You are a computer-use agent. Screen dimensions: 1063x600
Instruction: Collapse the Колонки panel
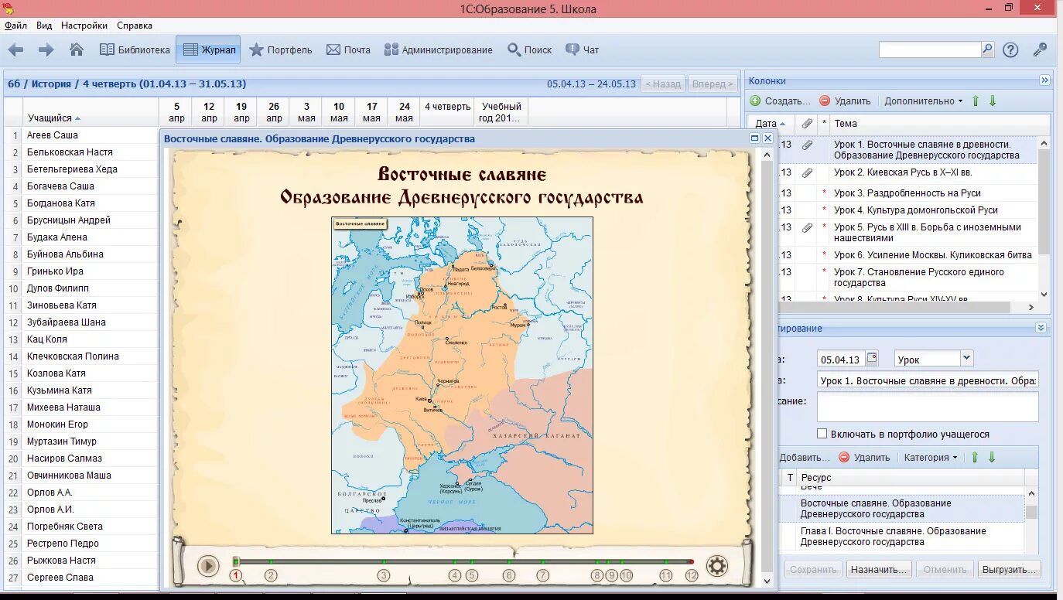pyautogui.click(x=1044, y=80)
